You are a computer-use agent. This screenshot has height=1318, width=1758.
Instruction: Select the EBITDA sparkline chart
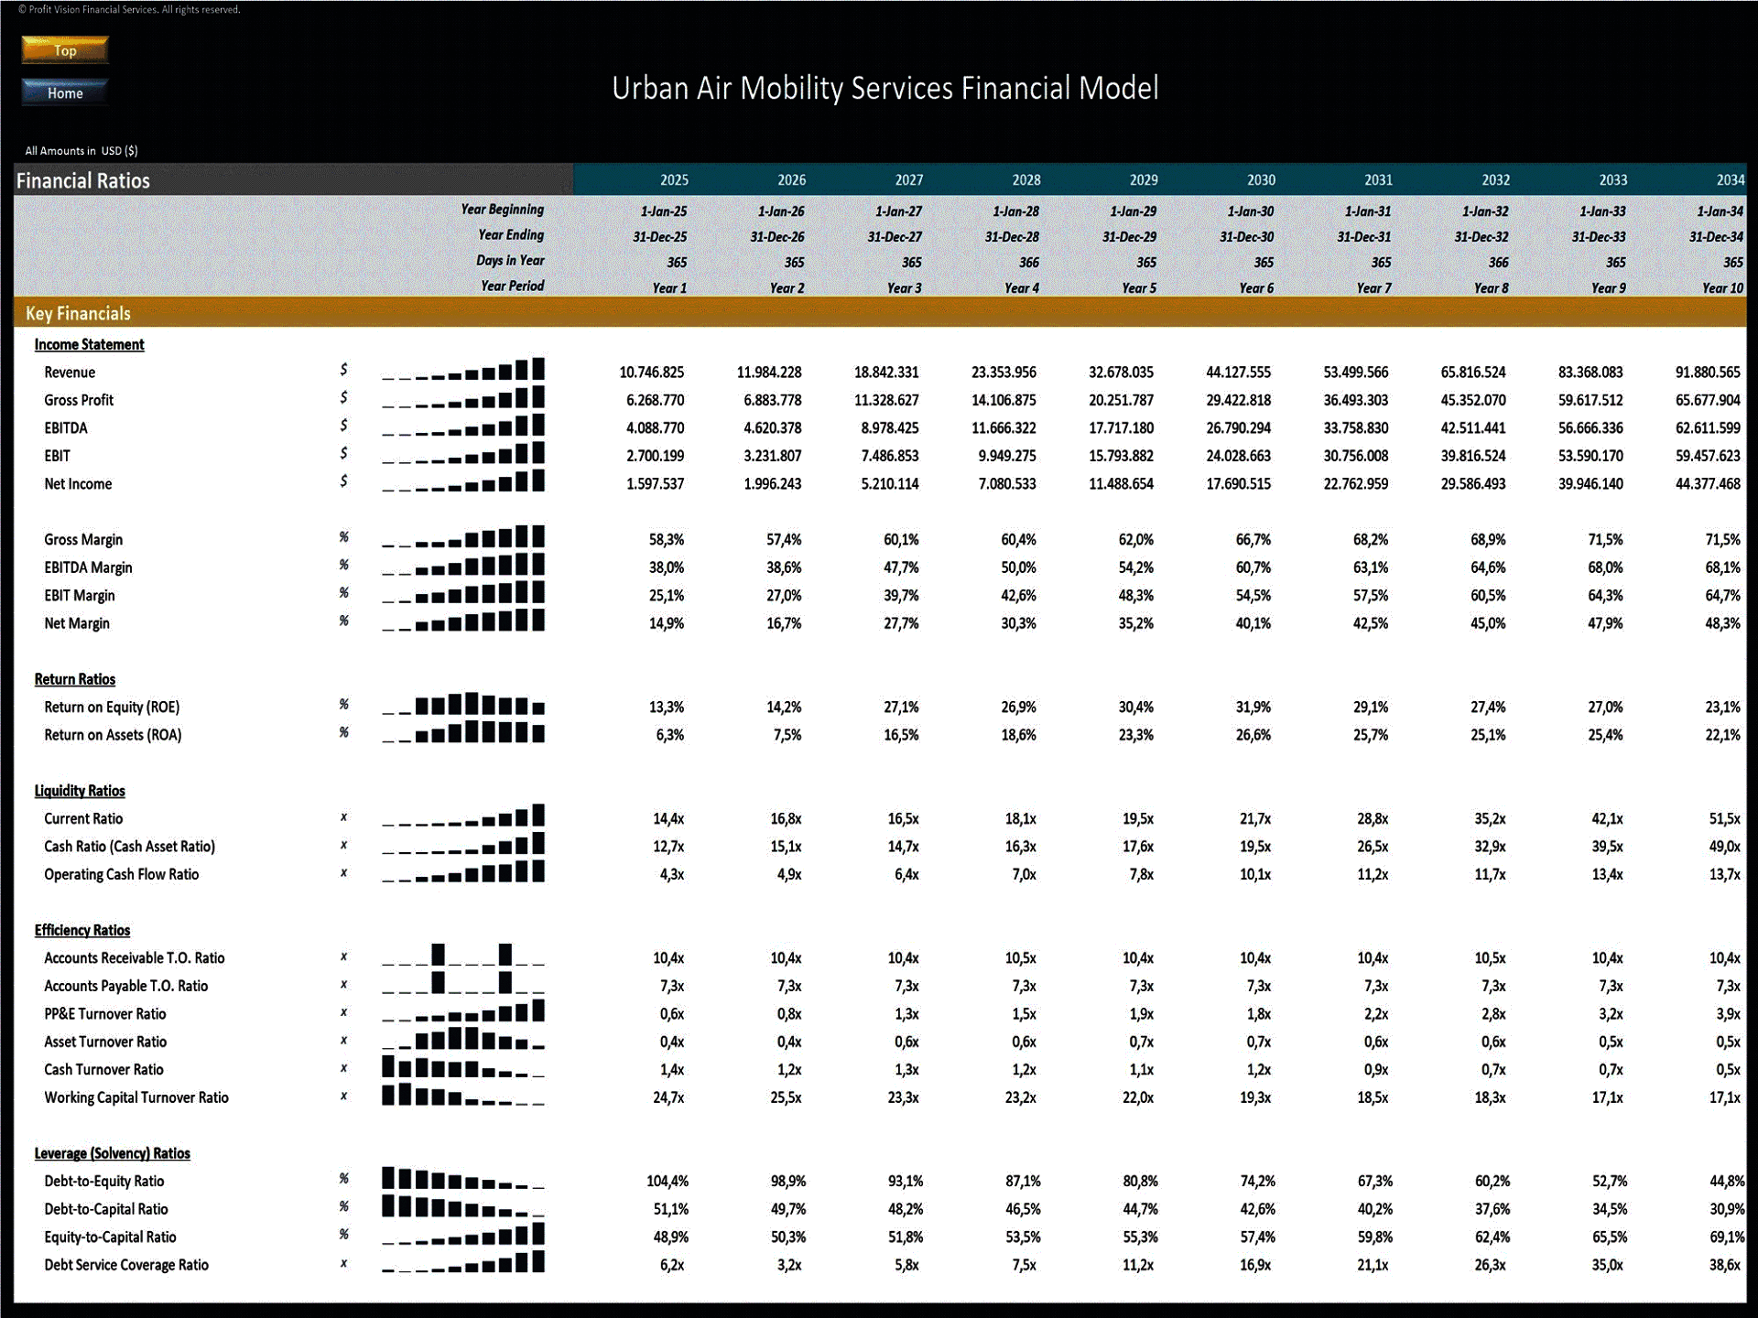point(463,425)
